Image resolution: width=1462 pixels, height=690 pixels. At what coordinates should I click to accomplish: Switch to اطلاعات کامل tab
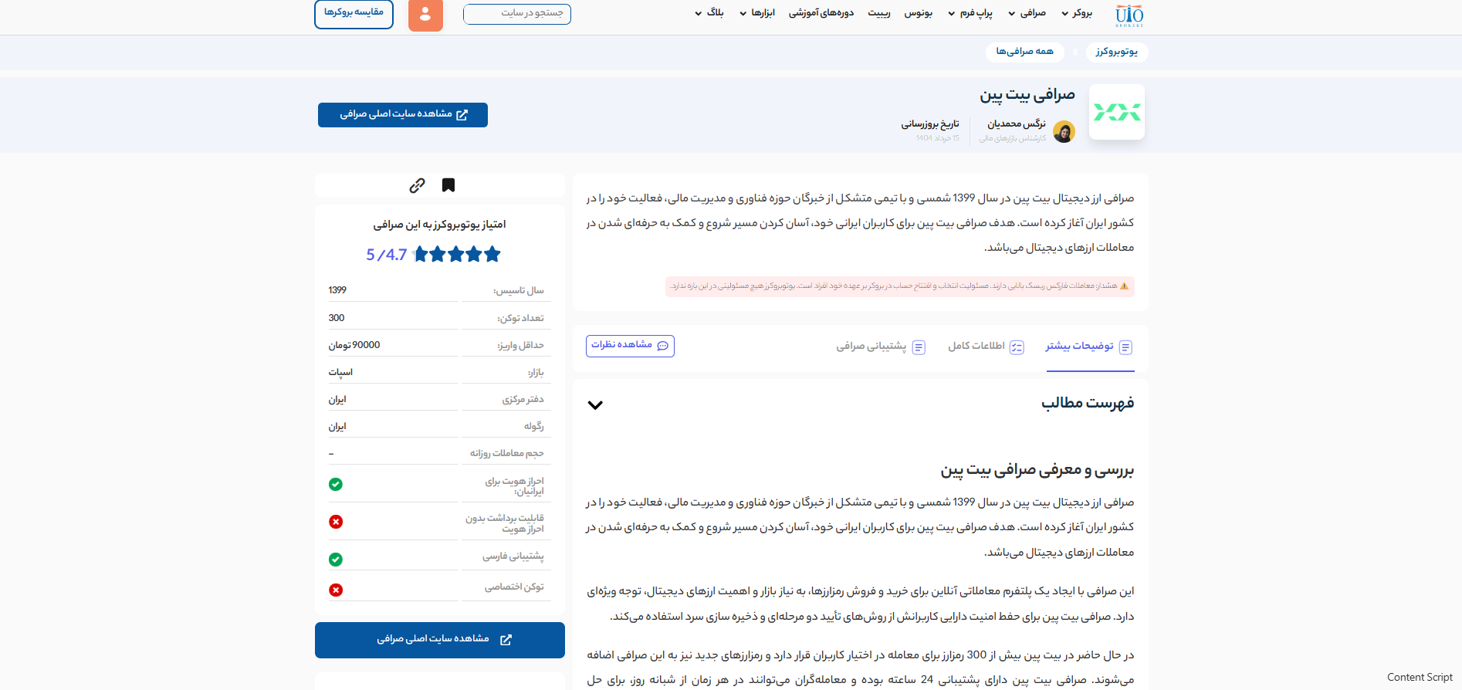(x=986, y=347)
